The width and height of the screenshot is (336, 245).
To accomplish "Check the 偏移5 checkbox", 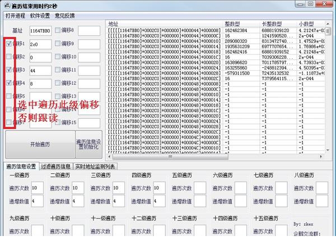I will pyautogui.click(x=9, y=96).
